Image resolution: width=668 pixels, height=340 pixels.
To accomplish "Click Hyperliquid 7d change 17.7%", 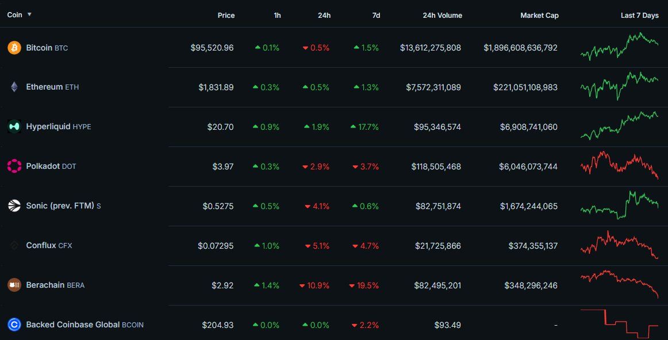I will coord(364,127).
